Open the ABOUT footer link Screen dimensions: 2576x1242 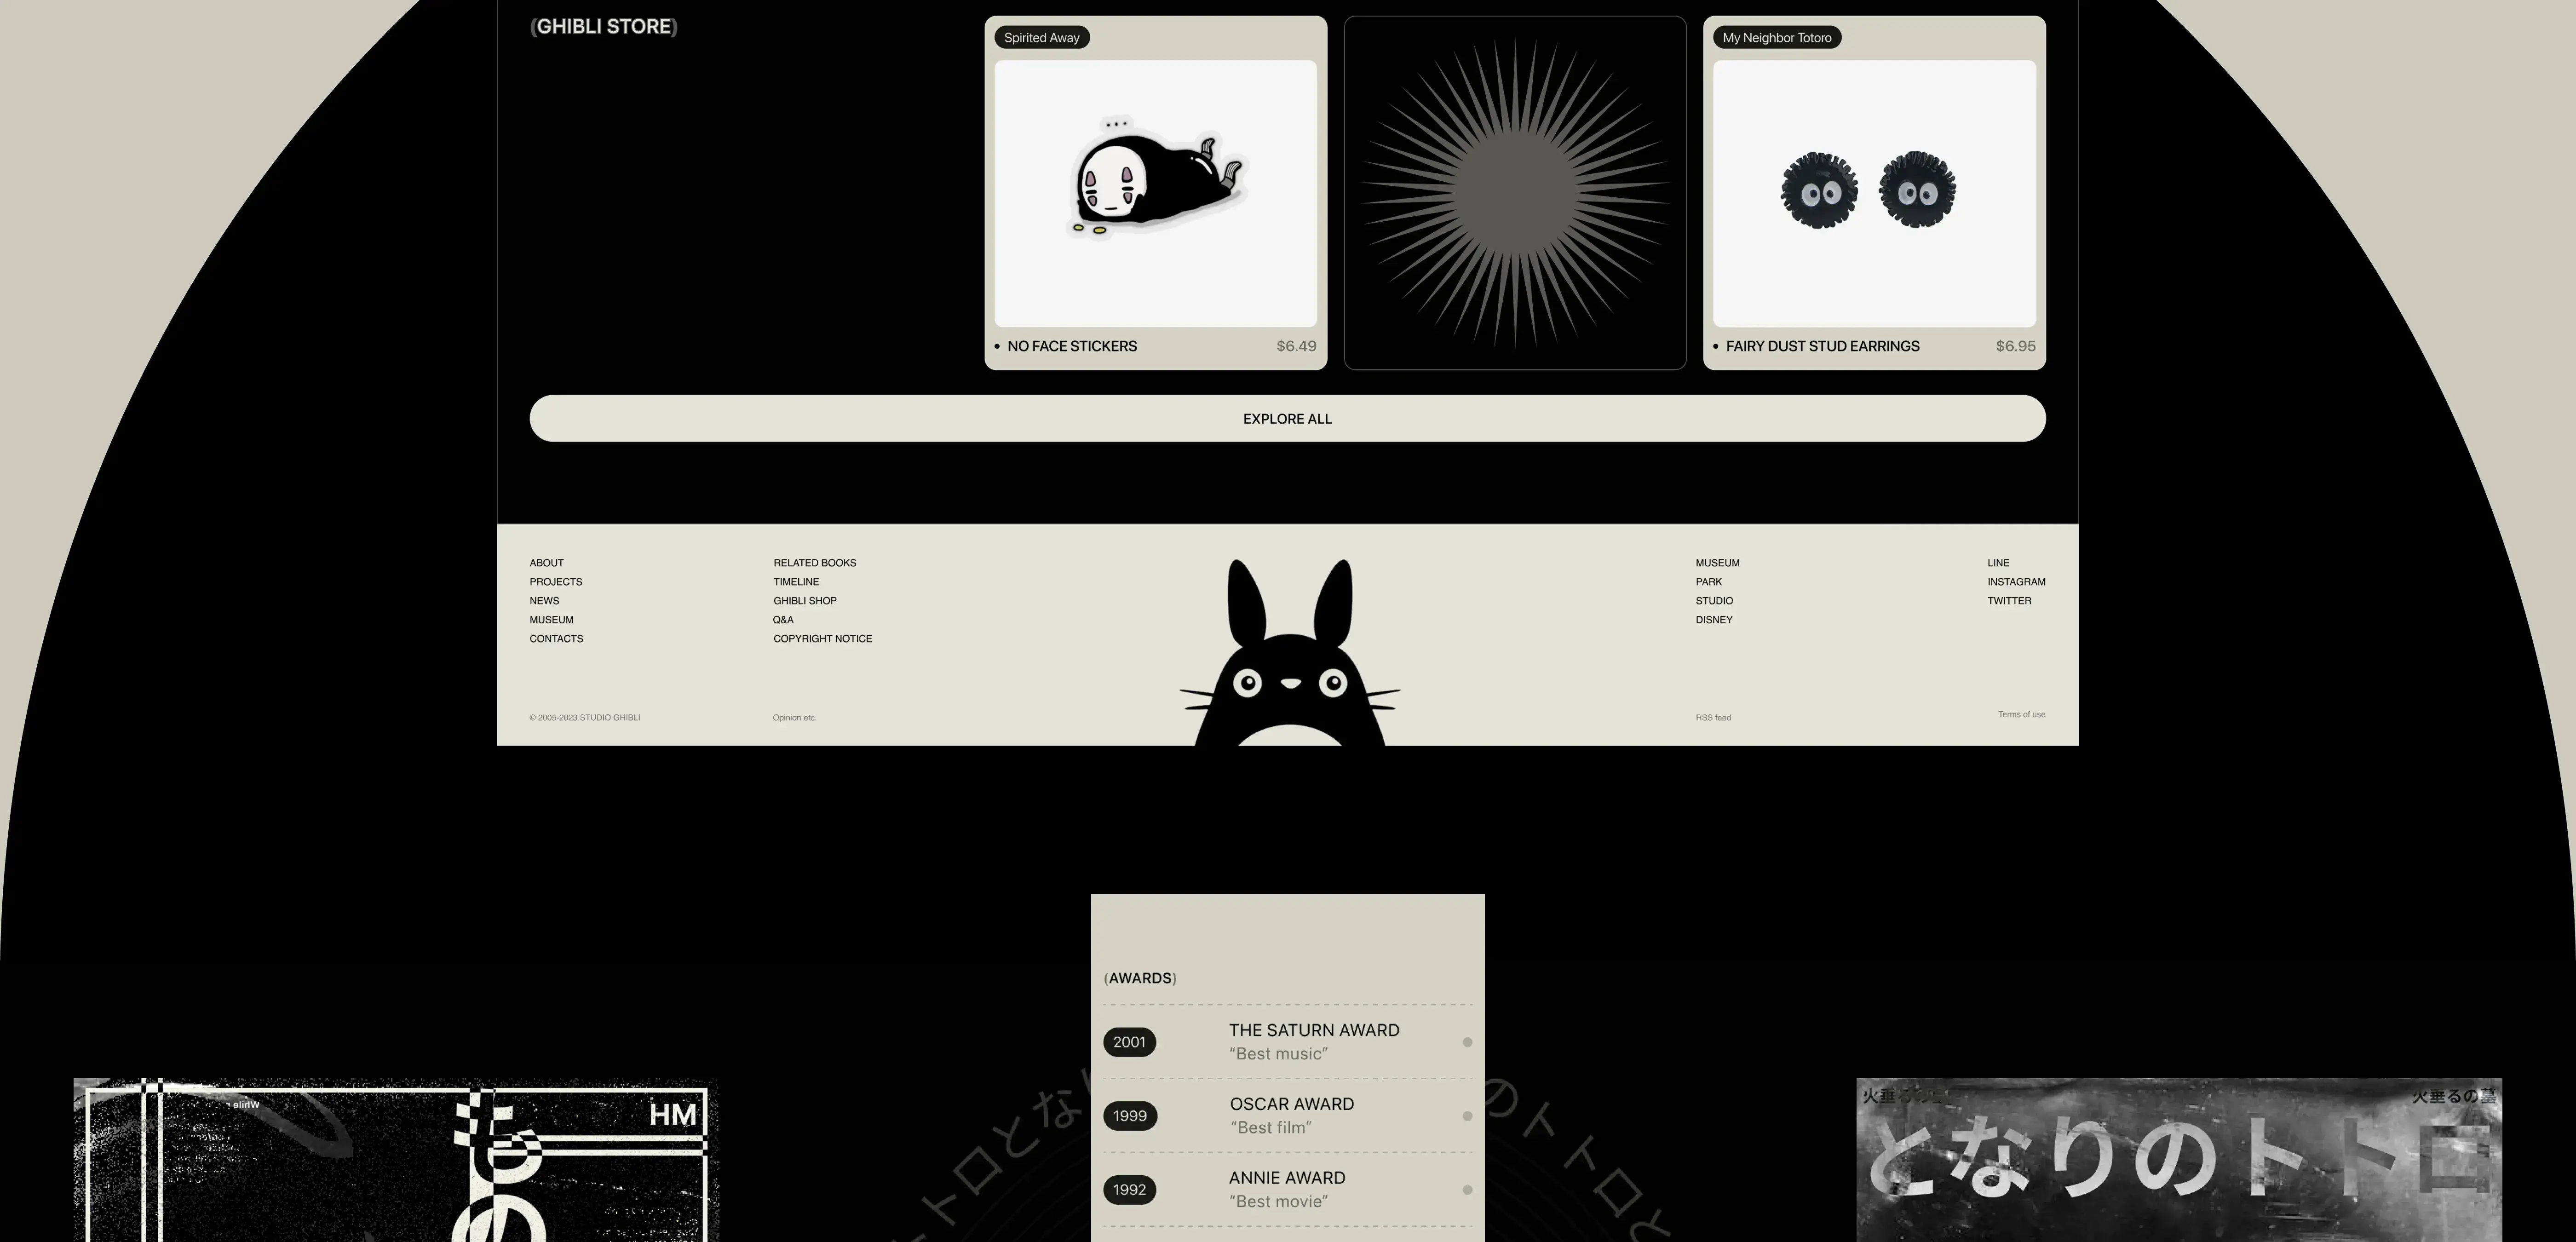click(x=546, y=563)
